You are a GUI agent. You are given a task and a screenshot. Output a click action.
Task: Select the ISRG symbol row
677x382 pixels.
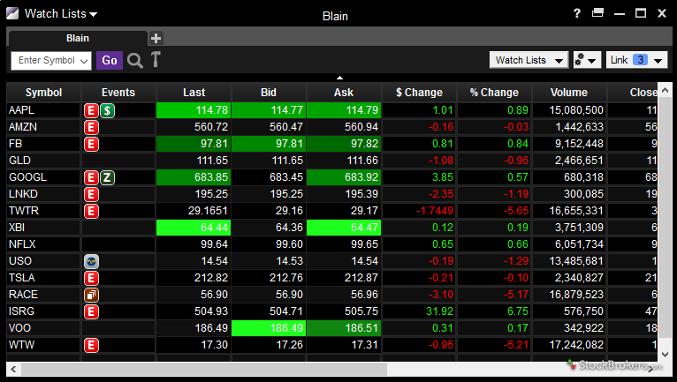332,311
